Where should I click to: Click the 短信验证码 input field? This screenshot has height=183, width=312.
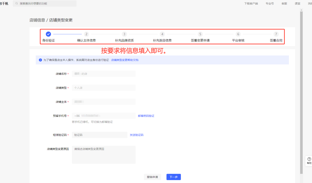click(x=100, y=135)
